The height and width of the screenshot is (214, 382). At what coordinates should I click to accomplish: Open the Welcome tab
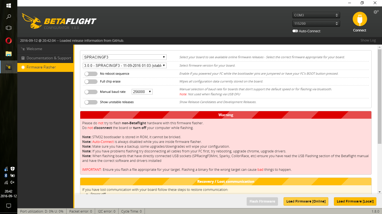(34, 49)
